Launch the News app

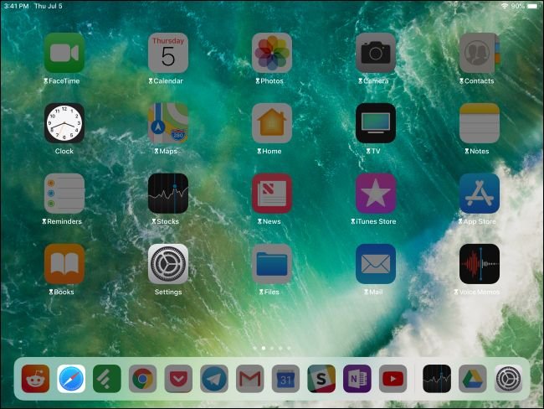(x=272, y=194)
